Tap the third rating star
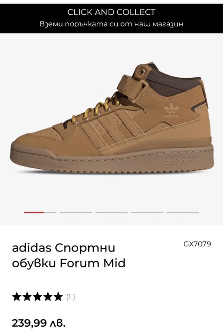223x333 pixels. point(37,297)
